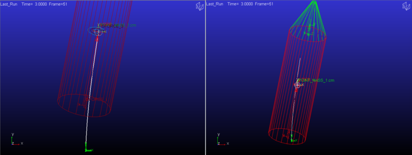Select the red force arrow in left viewport

click(x=97, y=39)
